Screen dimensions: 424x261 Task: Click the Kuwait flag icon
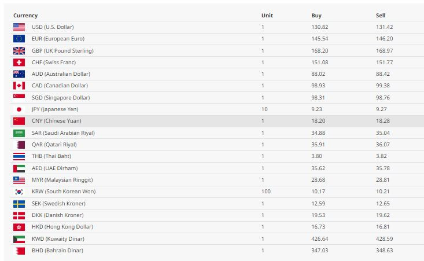point(19,239)
